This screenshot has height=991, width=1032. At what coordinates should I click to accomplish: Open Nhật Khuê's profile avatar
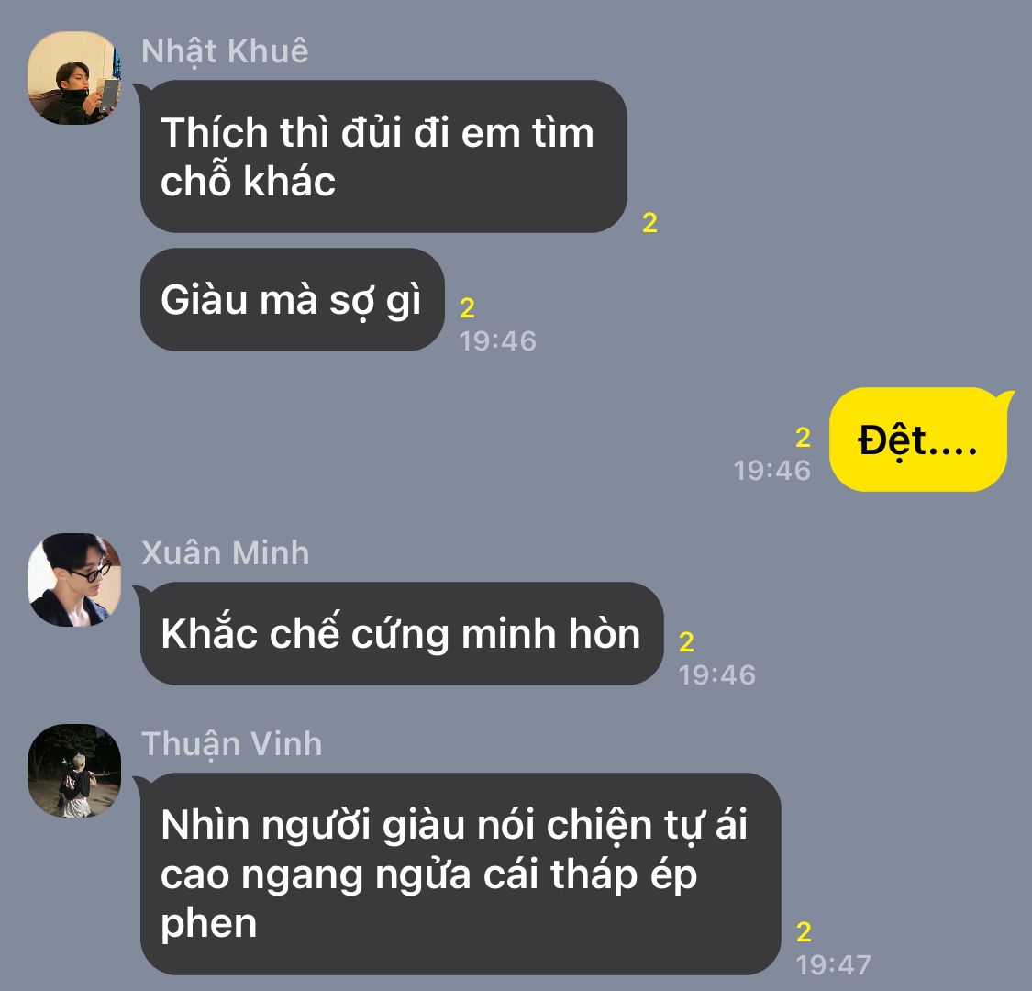click(x=74, y=78)
